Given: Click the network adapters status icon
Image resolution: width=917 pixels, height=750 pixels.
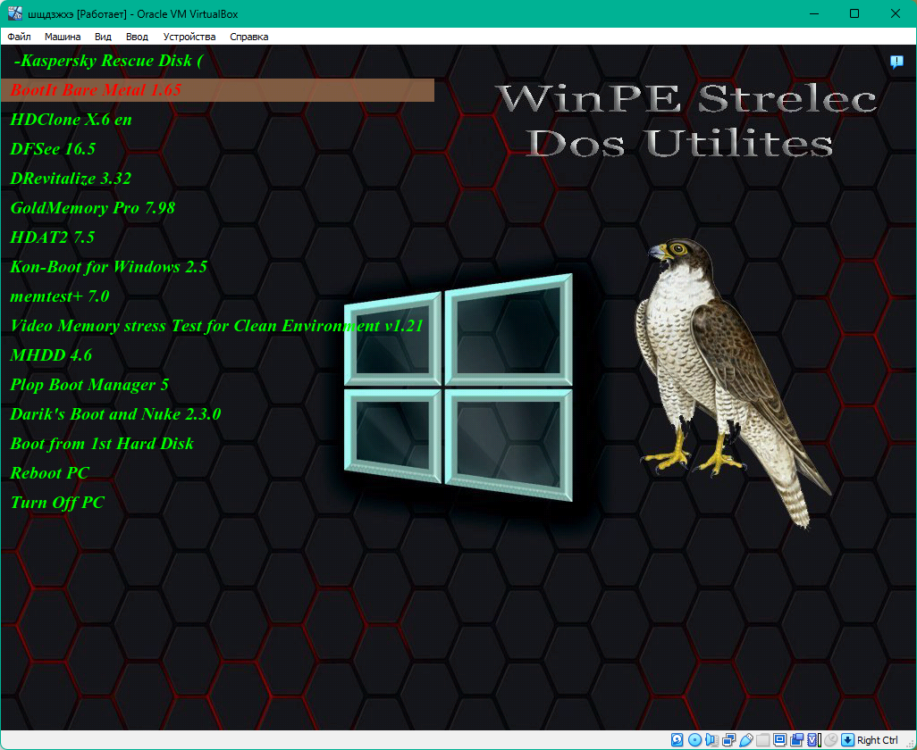Looking at the screenshot, I should pos(728,740).
